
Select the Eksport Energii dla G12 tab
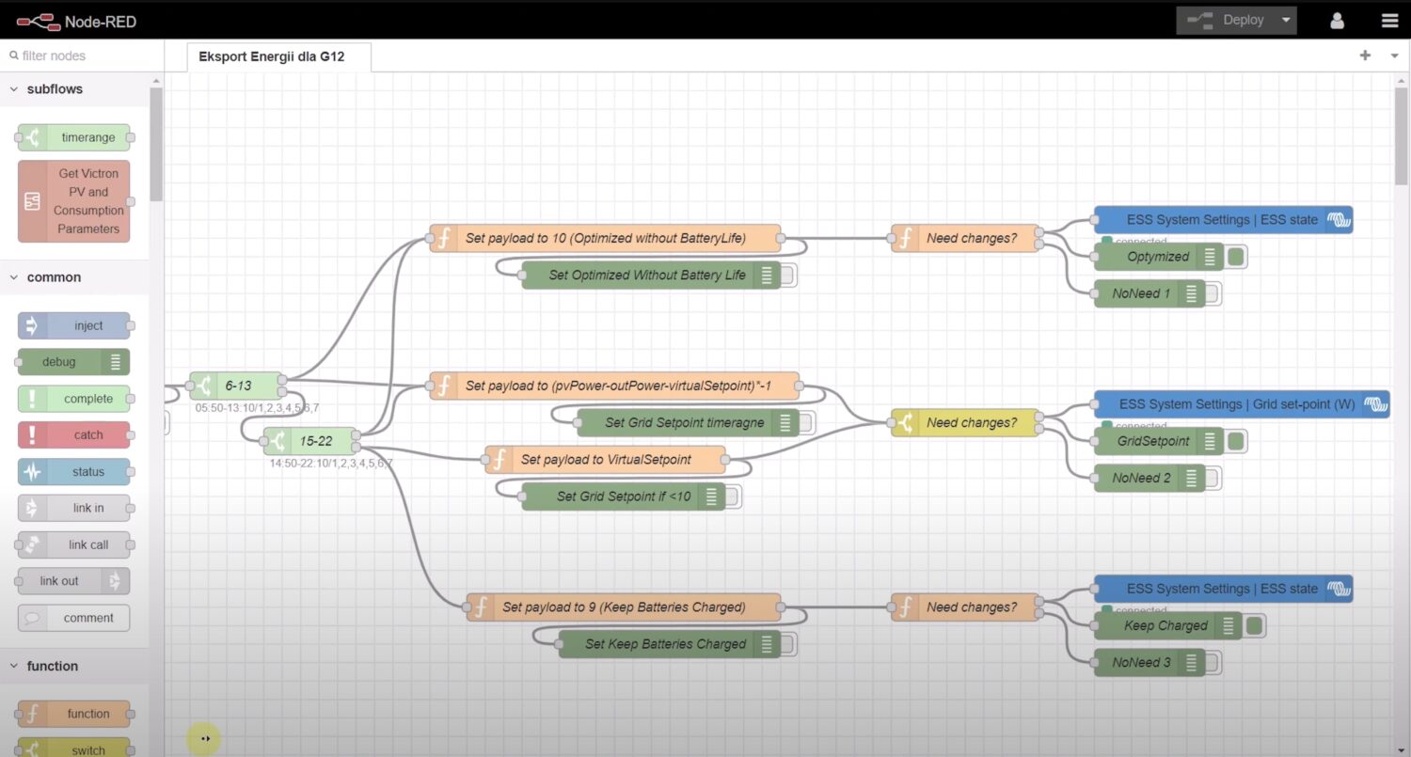click(x=271, y=56)
